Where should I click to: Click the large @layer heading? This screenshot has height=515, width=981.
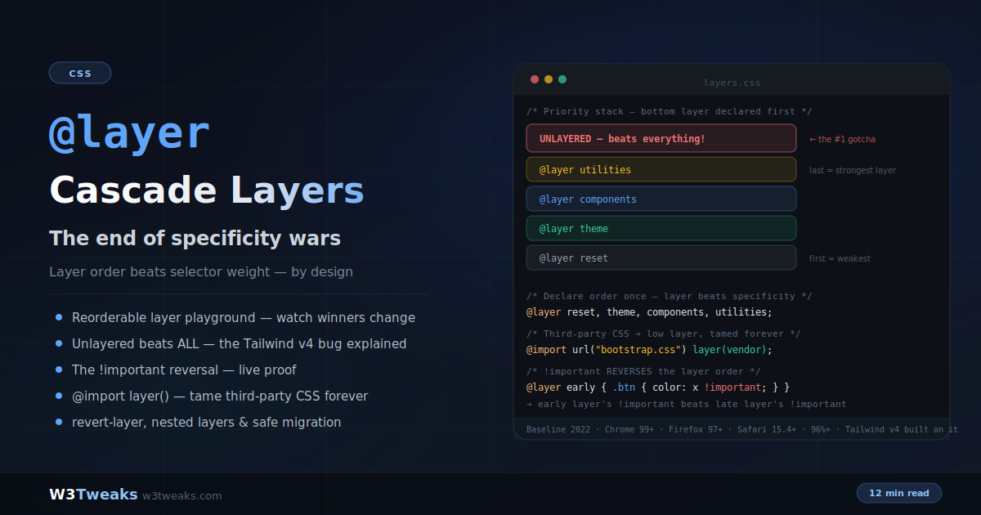[129, 132]
